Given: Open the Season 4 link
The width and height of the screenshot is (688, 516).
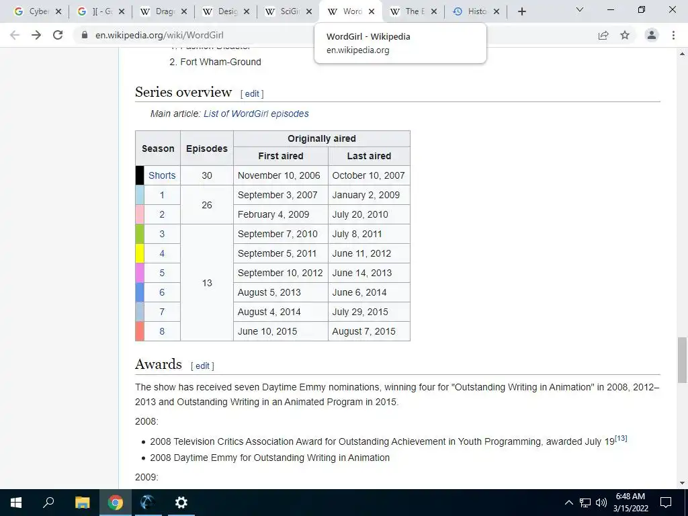Looking at the screenshot, I should (x=162, y=253).
